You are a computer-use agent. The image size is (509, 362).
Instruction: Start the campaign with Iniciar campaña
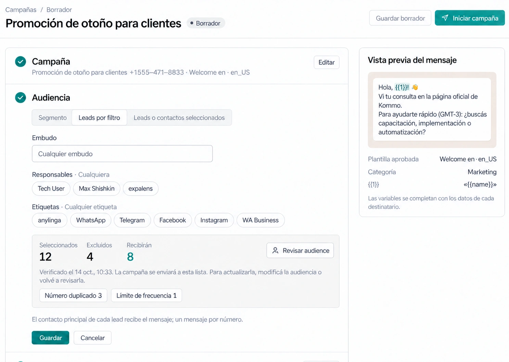click(470, 18)
